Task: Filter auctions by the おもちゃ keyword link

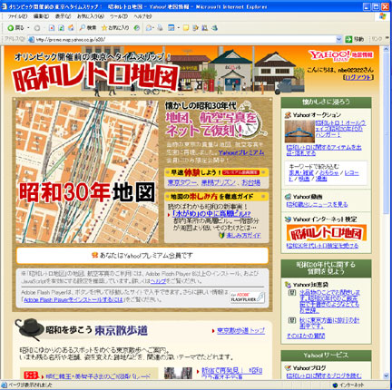Action: click(329, 173)
